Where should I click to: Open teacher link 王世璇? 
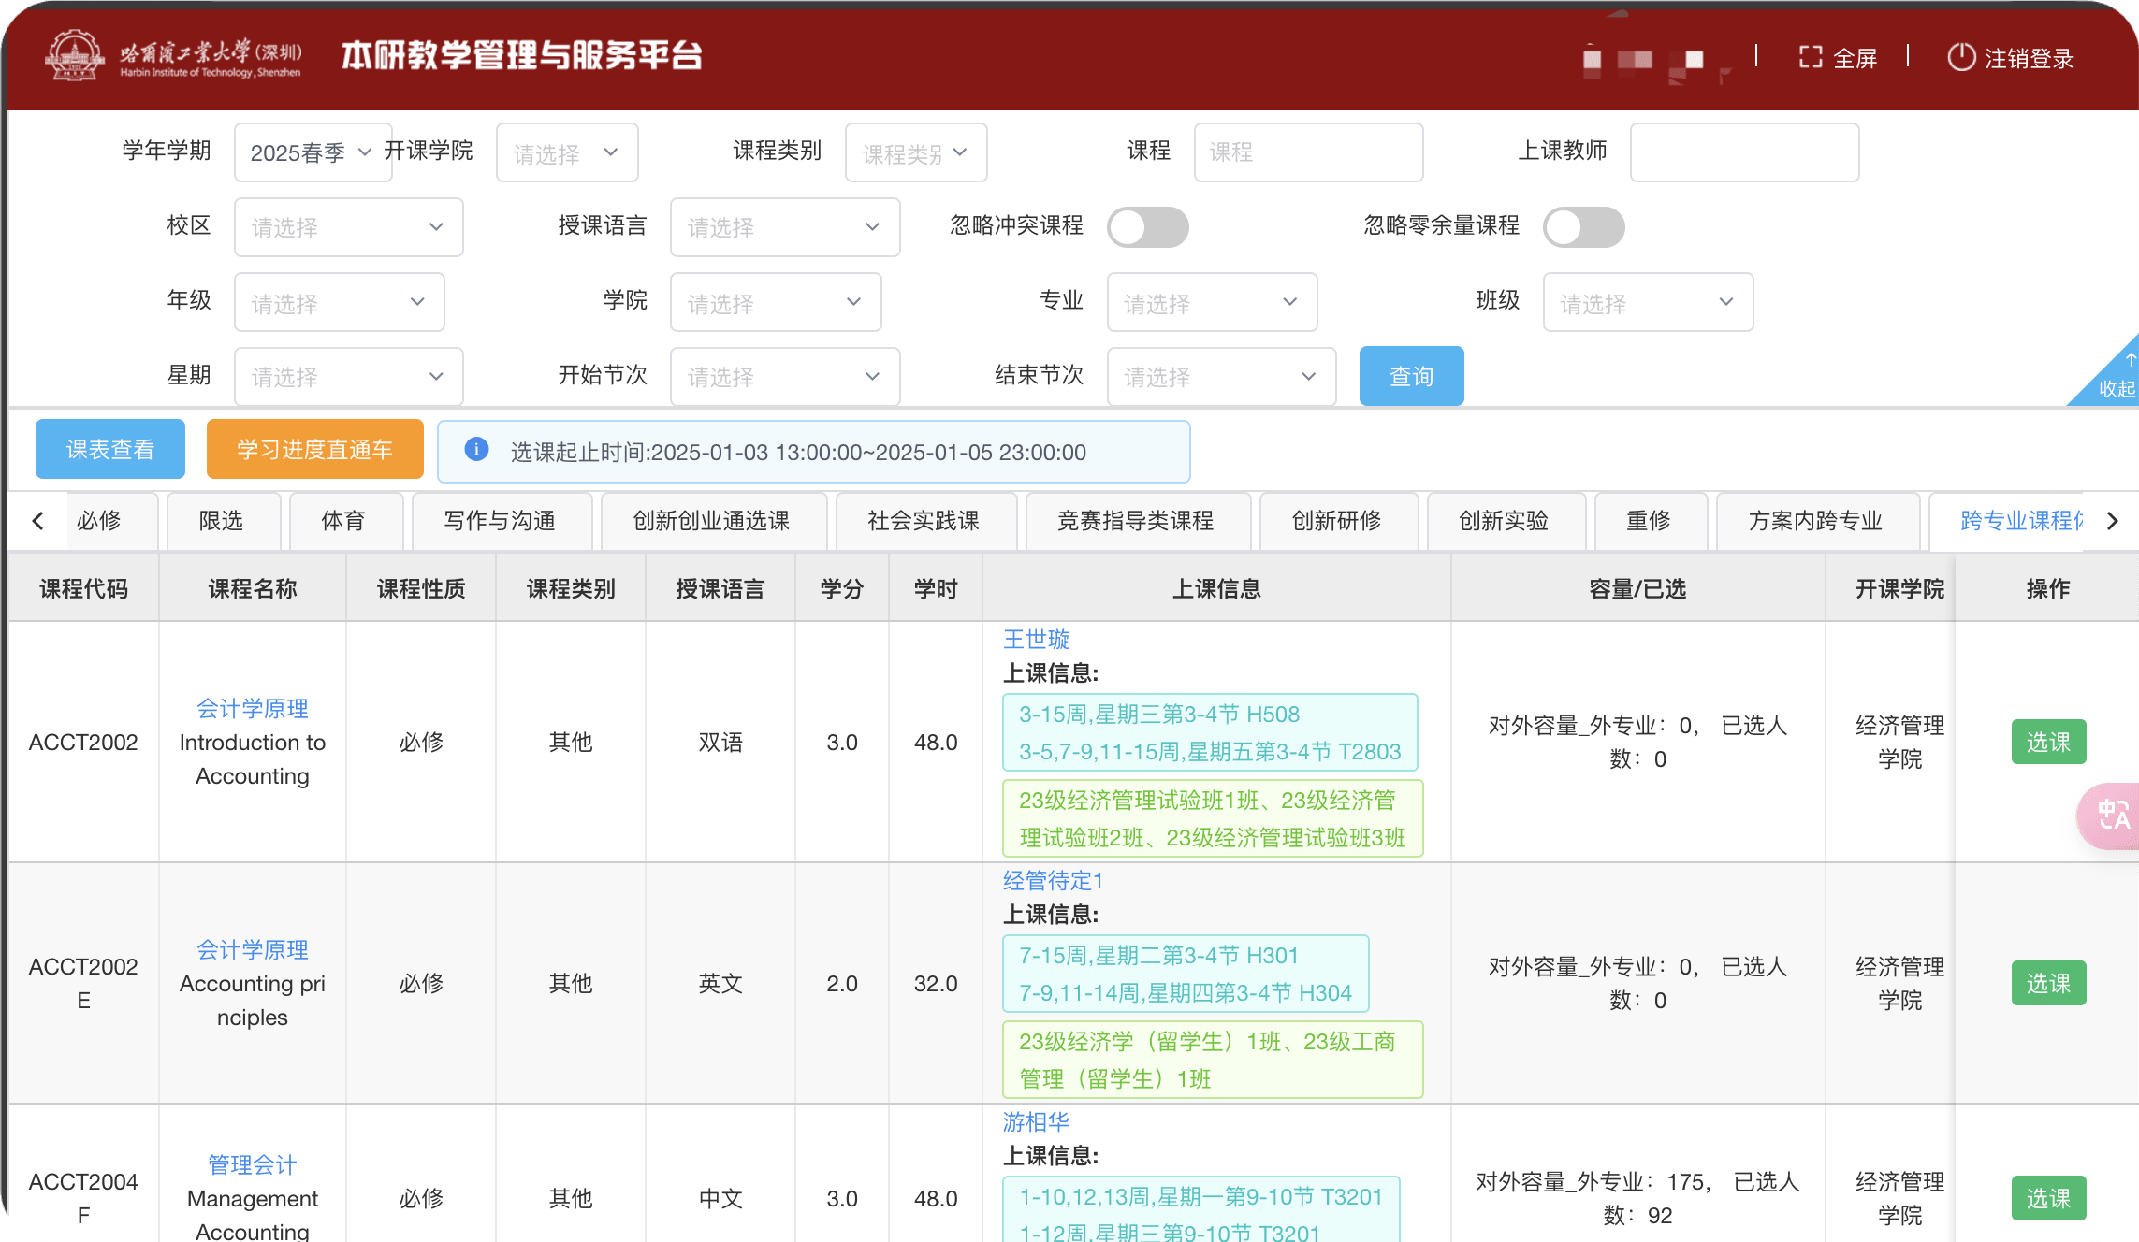click(x=1036, y=640)
